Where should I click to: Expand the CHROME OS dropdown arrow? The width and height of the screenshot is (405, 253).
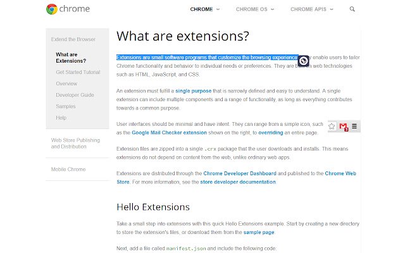point(273,9)
